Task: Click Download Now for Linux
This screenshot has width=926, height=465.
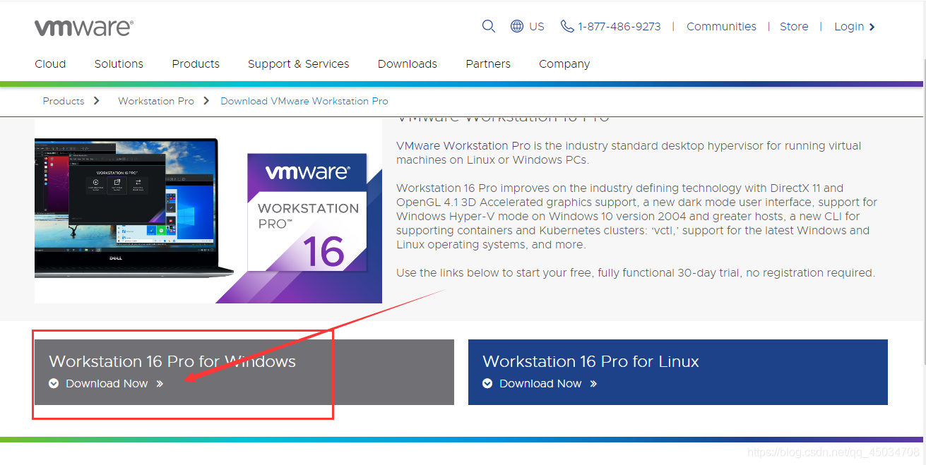Action: 540,383
